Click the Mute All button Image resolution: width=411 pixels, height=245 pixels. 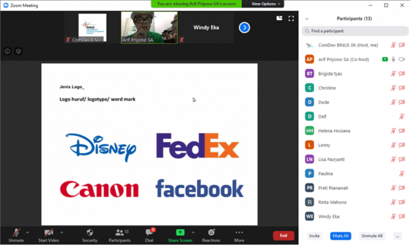click(340, 236)
